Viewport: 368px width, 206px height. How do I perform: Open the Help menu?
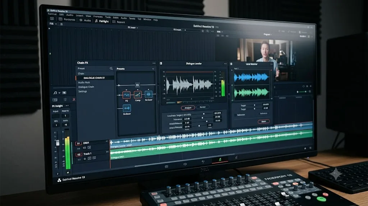pyautogui.click(x=155, y=20)
